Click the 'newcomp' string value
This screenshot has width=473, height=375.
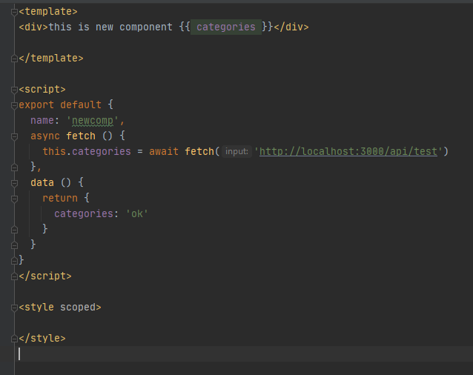[93, 121]
